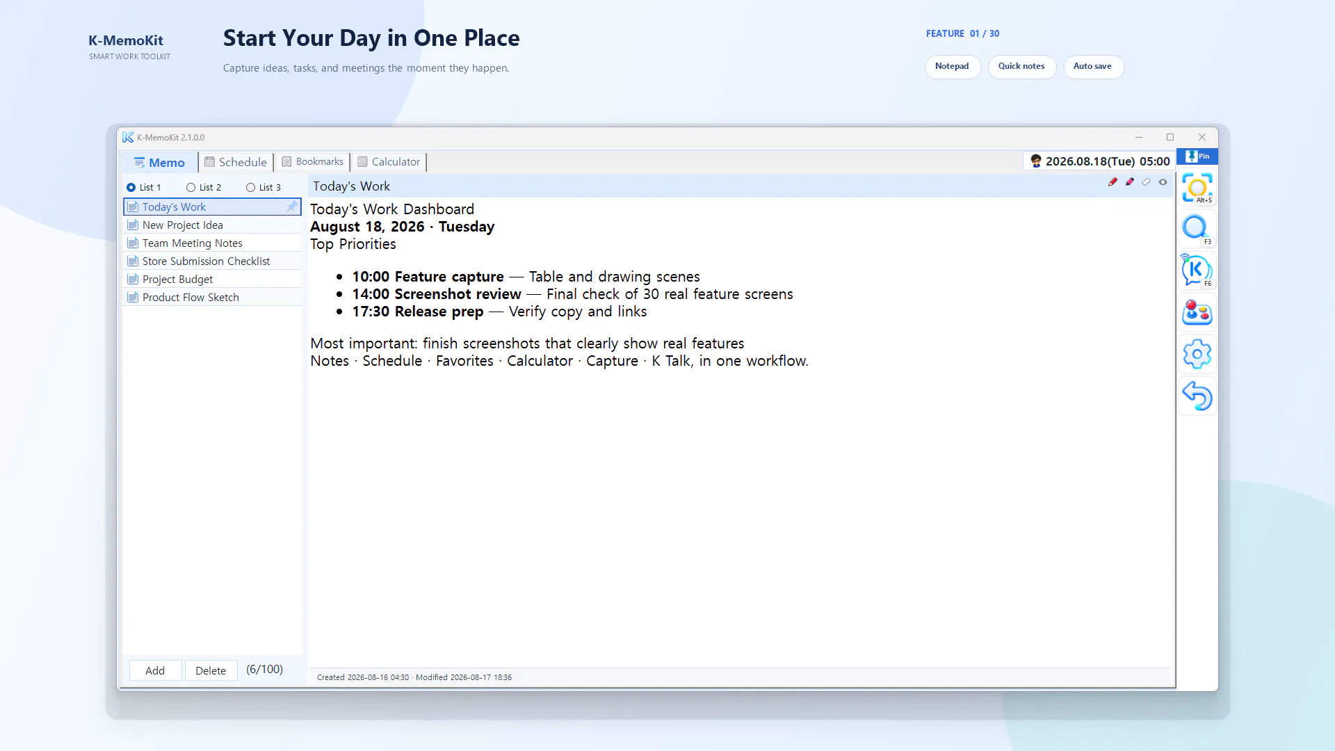The image size is (1335, 751).
Task: Switch to the Memo tab
Action: click(x=159, y=163)
